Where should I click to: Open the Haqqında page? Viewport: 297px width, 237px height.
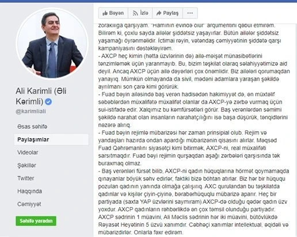29,191
